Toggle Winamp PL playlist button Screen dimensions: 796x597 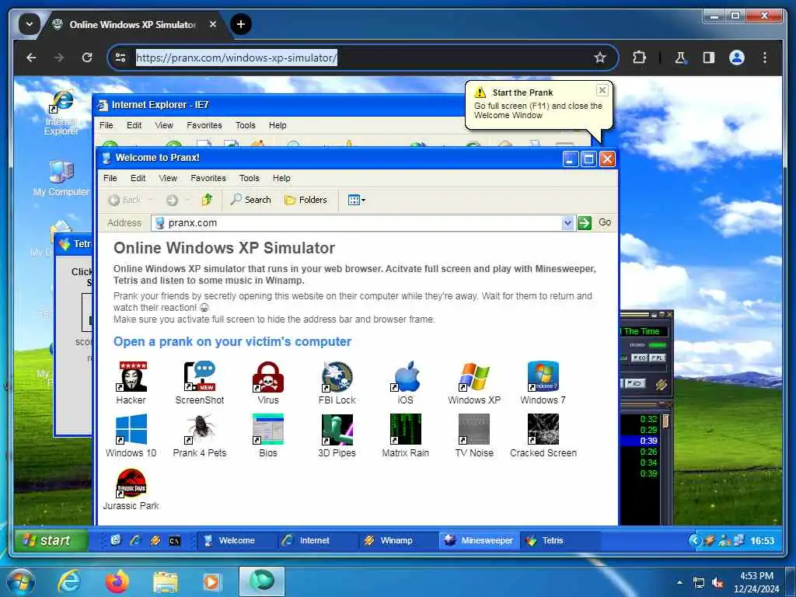[658, 358]
